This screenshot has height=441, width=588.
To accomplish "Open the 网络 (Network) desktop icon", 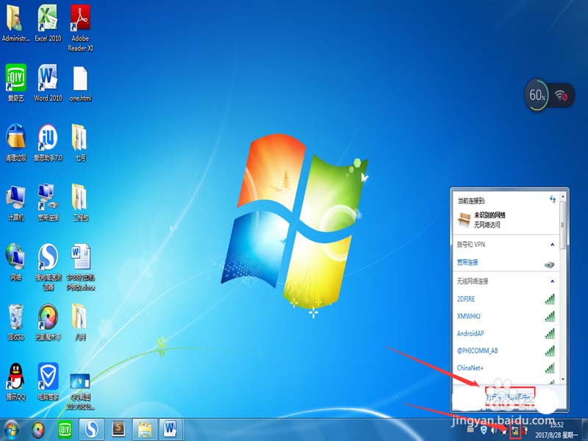I will click(15, 262).
